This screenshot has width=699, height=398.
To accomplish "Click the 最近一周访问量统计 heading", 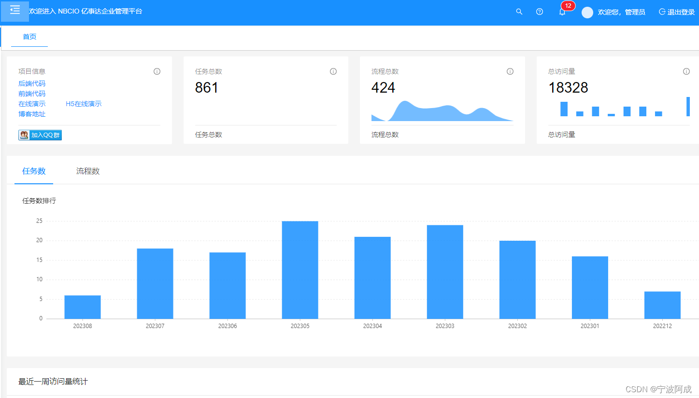I will [x=53, y=382].
